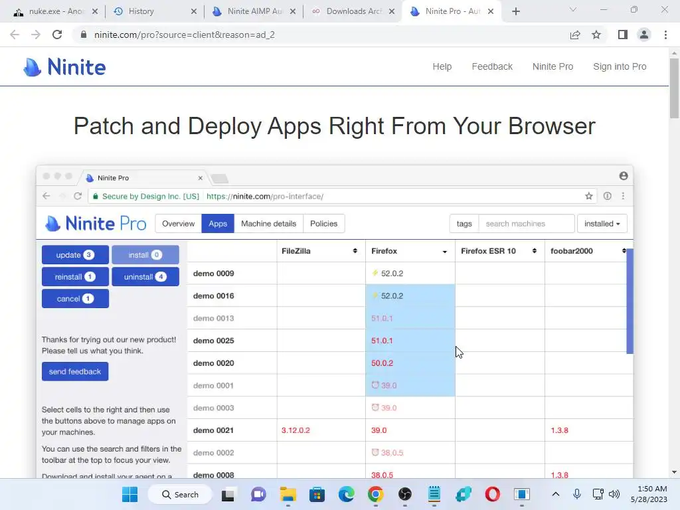This screenshot has width=680, height=510.
Task: Select the demo 0020 Firefox 50.0.2 cell
Action: (410, 363)
